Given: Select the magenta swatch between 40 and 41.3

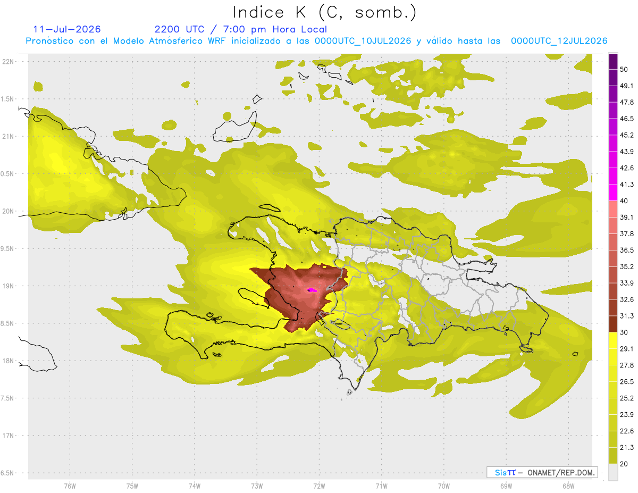Looking at the screenshot, I should (x=613, y=193).
